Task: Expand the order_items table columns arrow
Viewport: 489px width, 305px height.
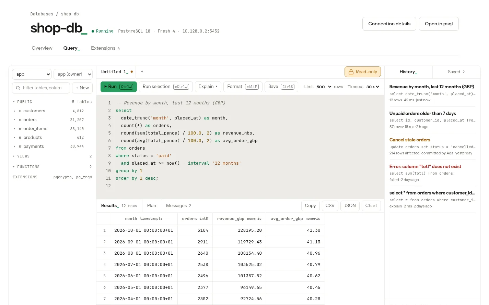Action: pos(14,129)
